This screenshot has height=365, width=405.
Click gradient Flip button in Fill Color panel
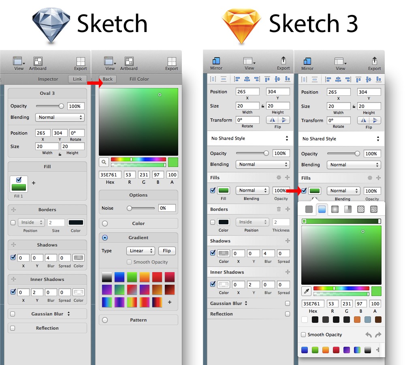click(x=166, y=251)
